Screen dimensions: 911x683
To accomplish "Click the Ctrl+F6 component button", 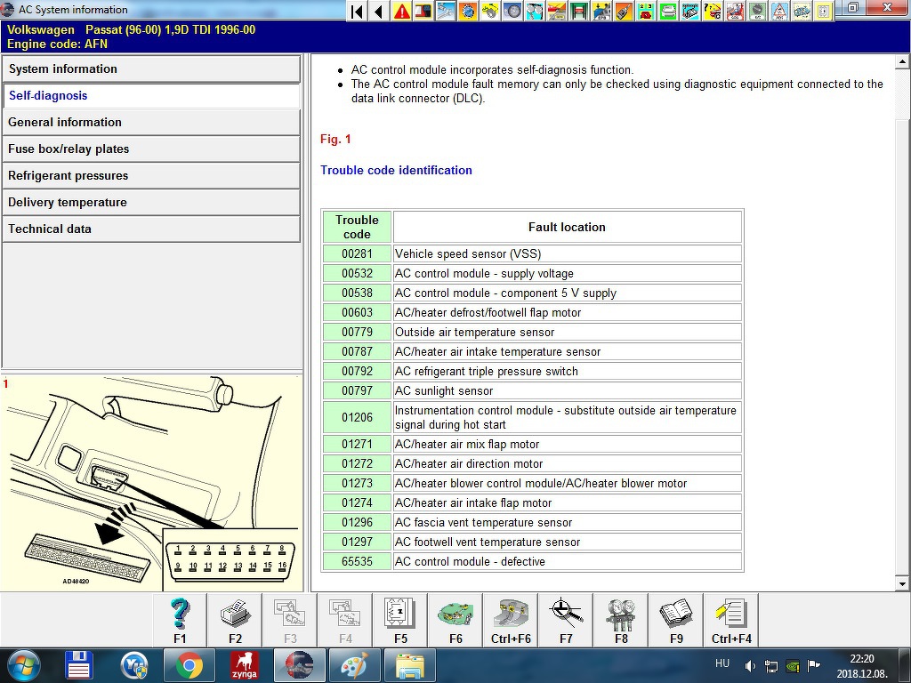I will [512, 620].
